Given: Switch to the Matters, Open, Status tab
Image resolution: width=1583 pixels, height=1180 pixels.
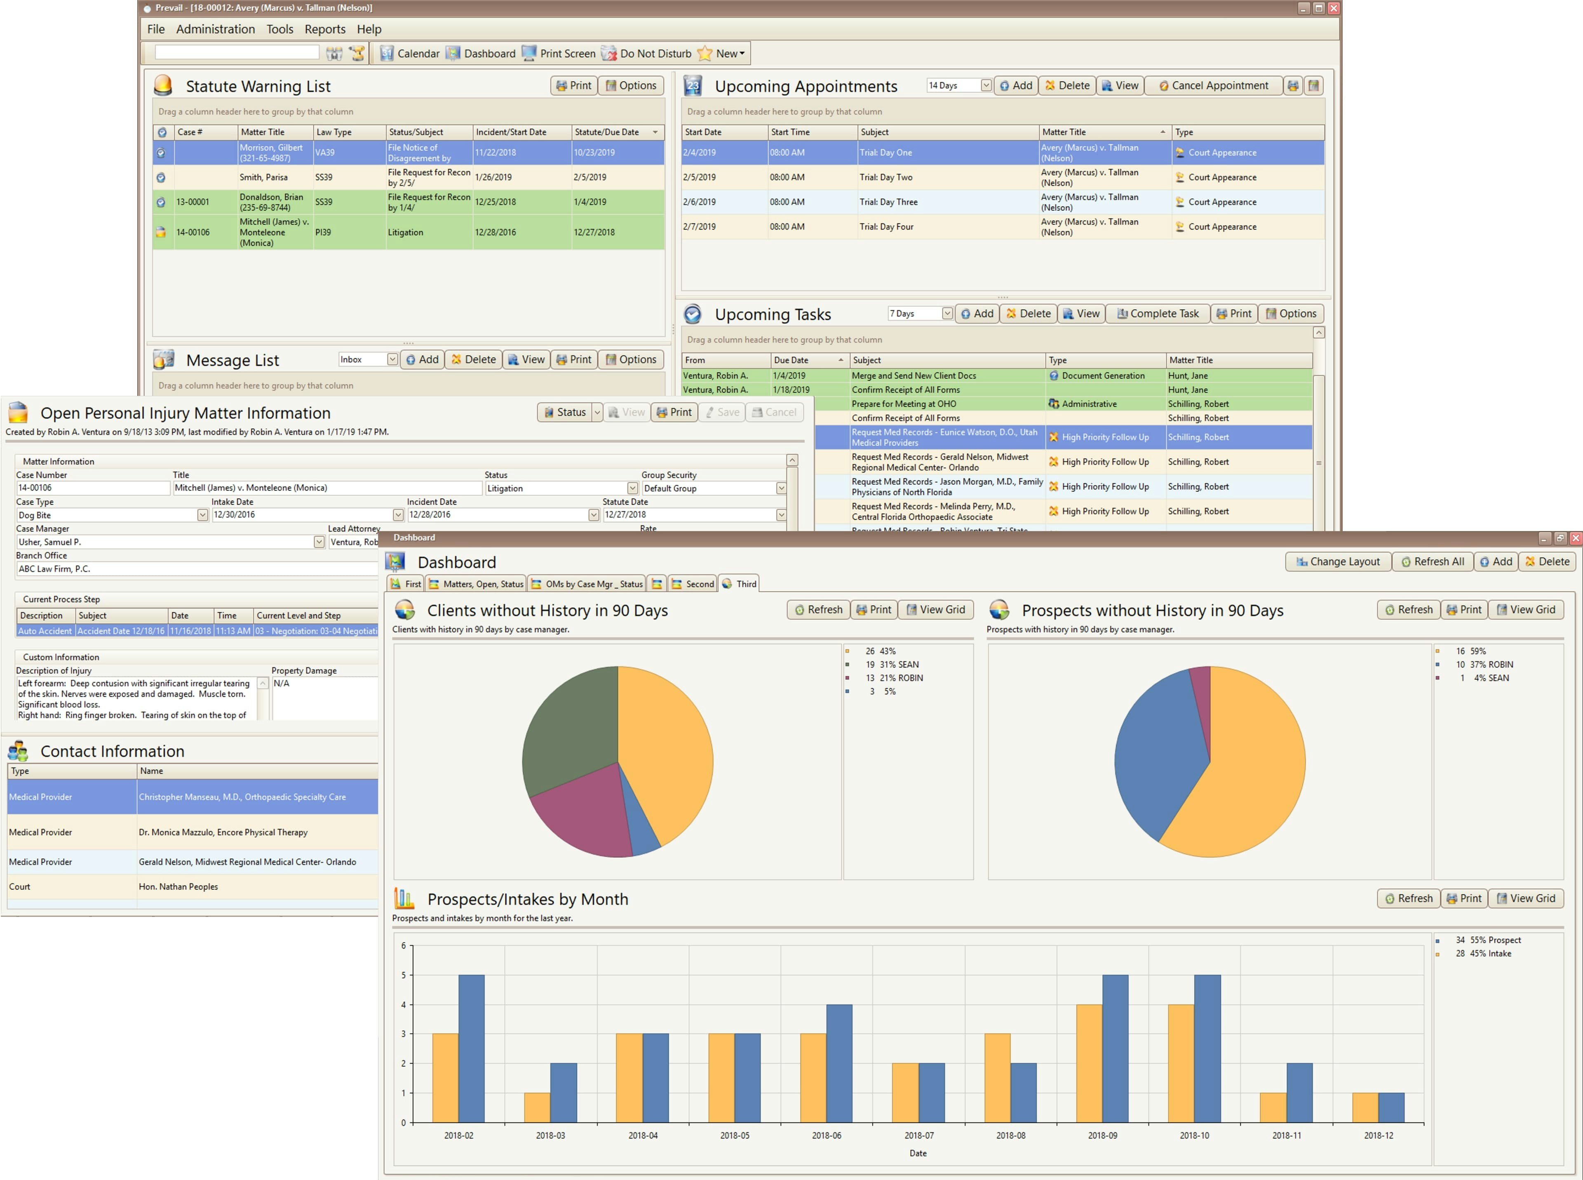Looking at the screenshot, I should (476, 583).
